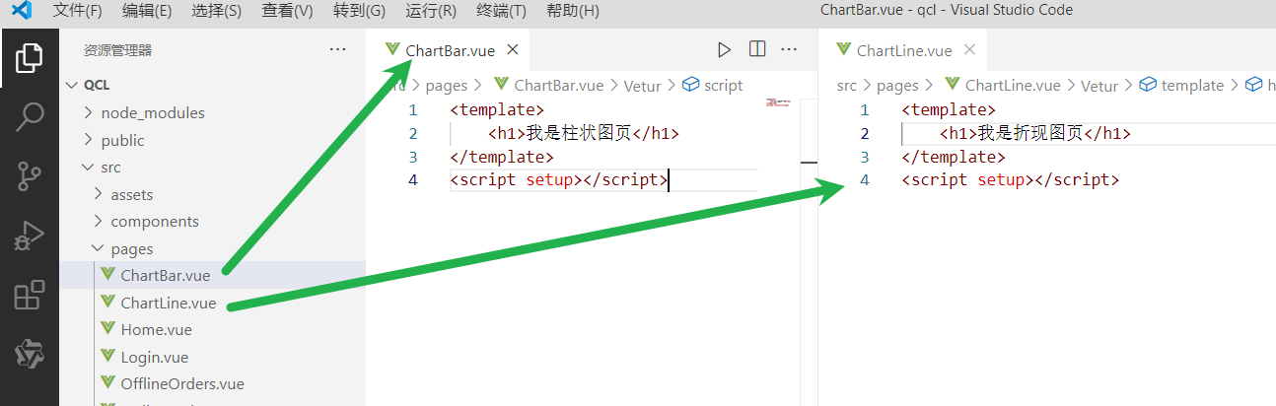1276x406 pixels.
Task: Click line number 1 in ChartLine editor
Action: tap(865, 109)
